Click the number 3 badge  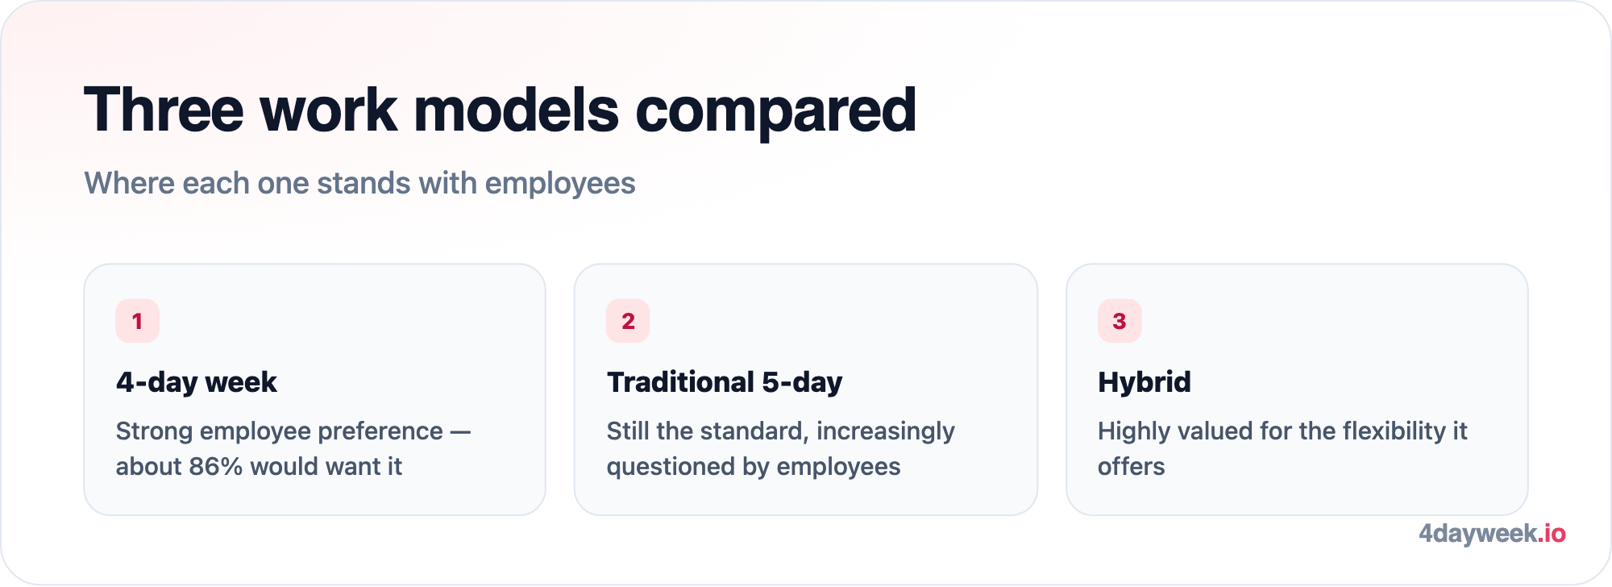point(1120,321)
